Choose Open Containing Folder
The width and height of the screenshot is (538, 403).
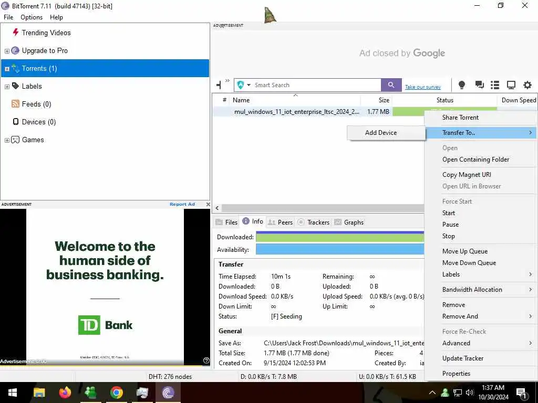pos(480,160)
